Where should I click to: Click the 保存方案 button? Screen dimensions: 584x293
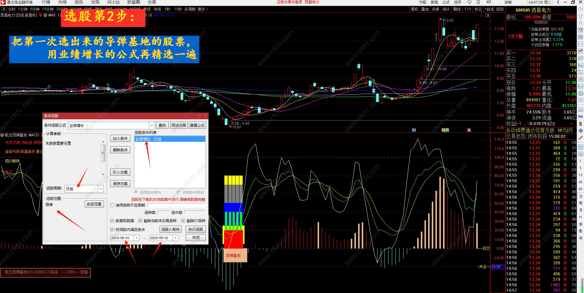120,183
